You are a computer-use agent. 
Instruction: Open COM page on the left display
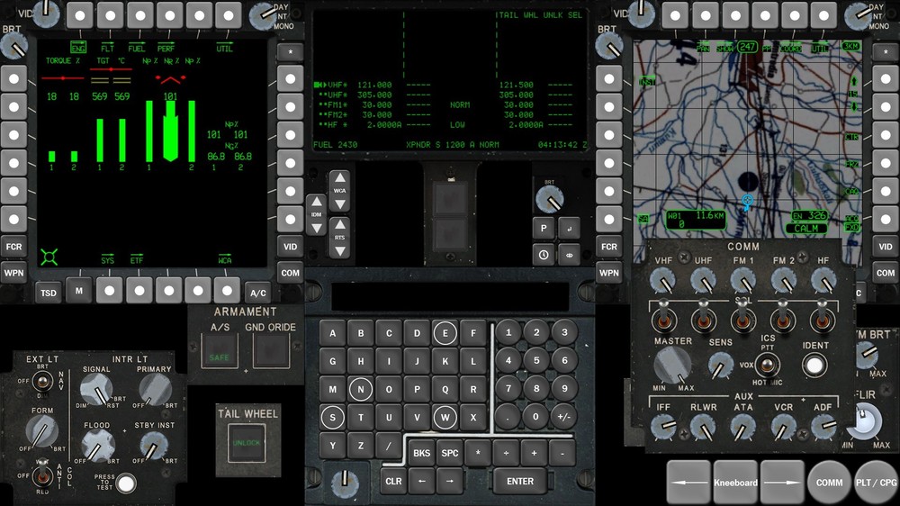coord(290,273)
